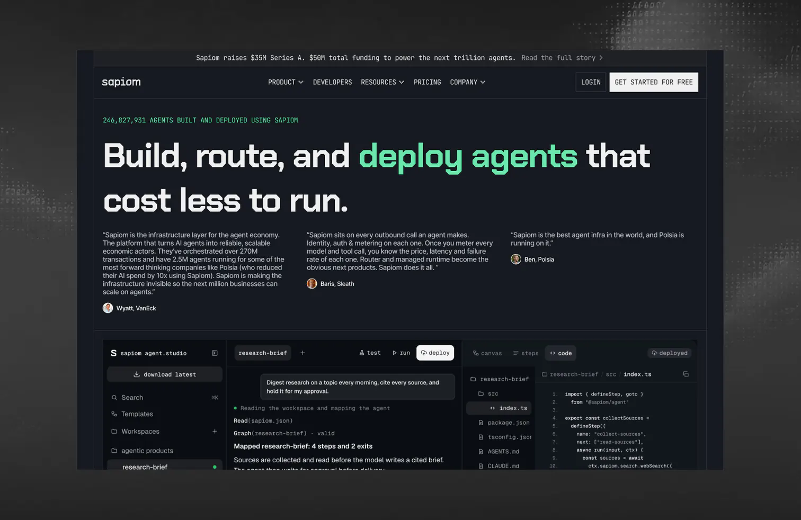Copy the index.ts code with the copy icon

tap(686, 374)
